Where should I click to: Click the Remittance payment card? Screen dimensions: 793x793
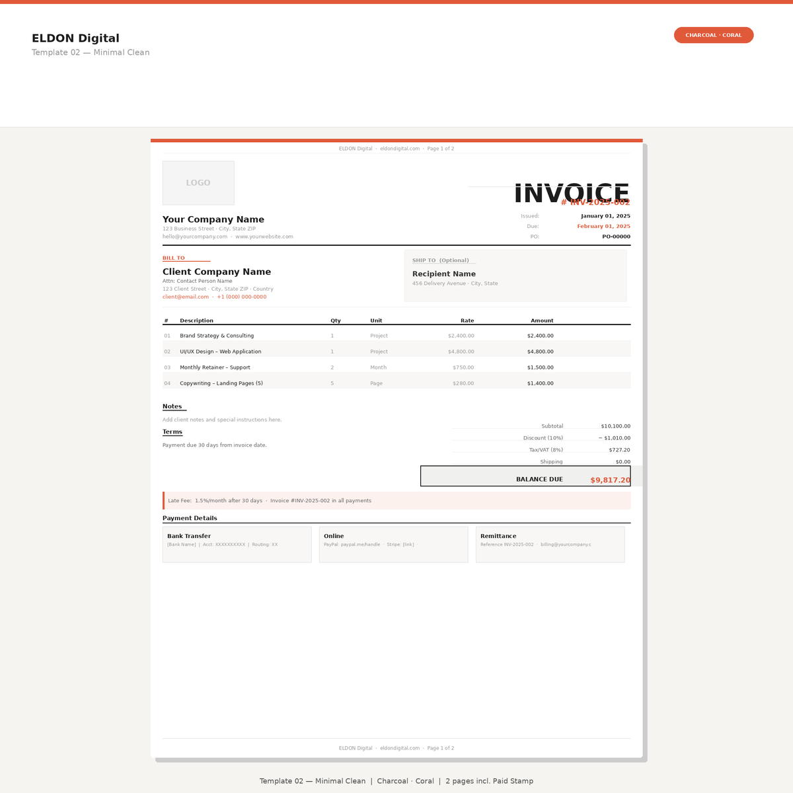click(550, 545)
